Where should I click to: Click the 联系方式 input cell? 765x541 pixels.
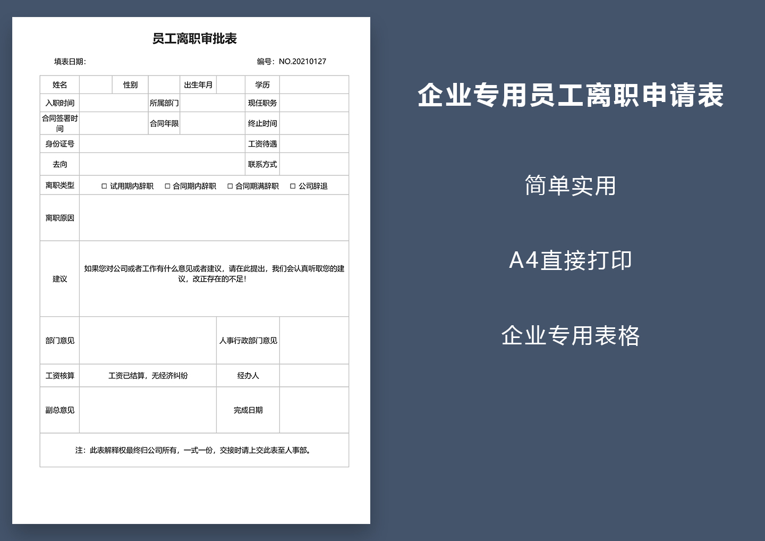[314, 164]
